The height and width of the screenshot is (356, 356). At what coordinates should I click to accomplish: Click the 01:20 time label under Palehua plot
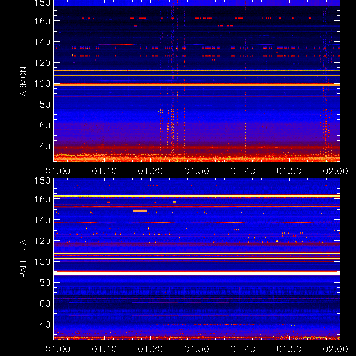(x=150, y=349)
